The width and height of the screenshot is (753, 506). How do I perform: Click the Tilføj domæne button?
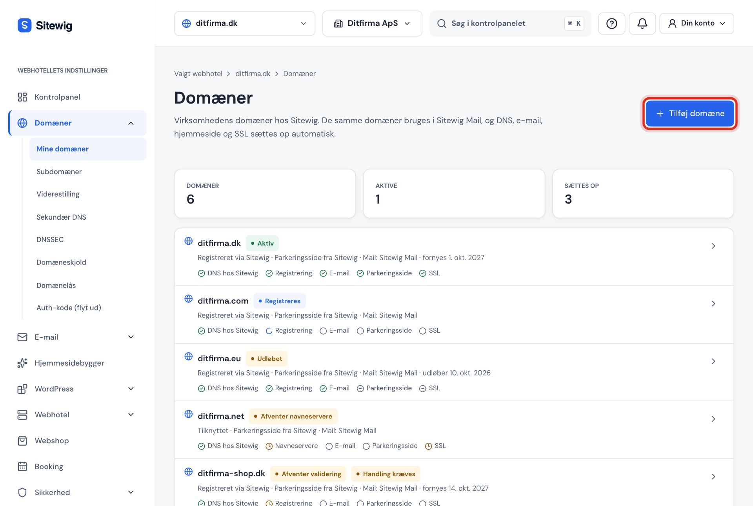(x=690, y=113)
